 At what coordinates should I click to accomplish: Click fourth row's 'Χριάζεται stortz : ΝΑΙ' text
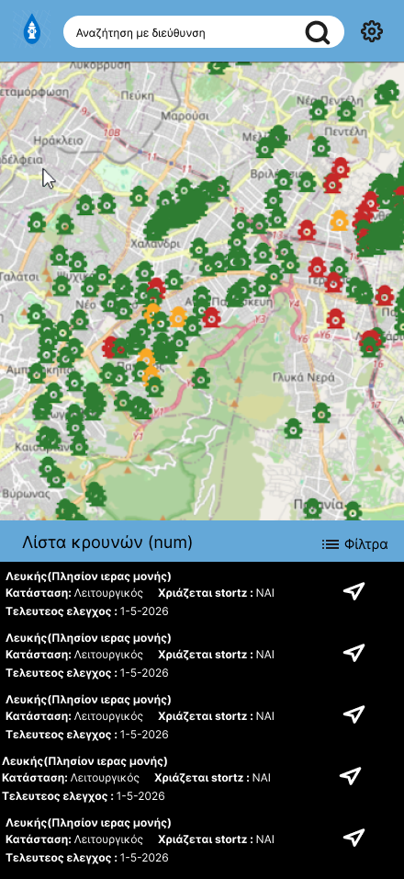[213, 778]
